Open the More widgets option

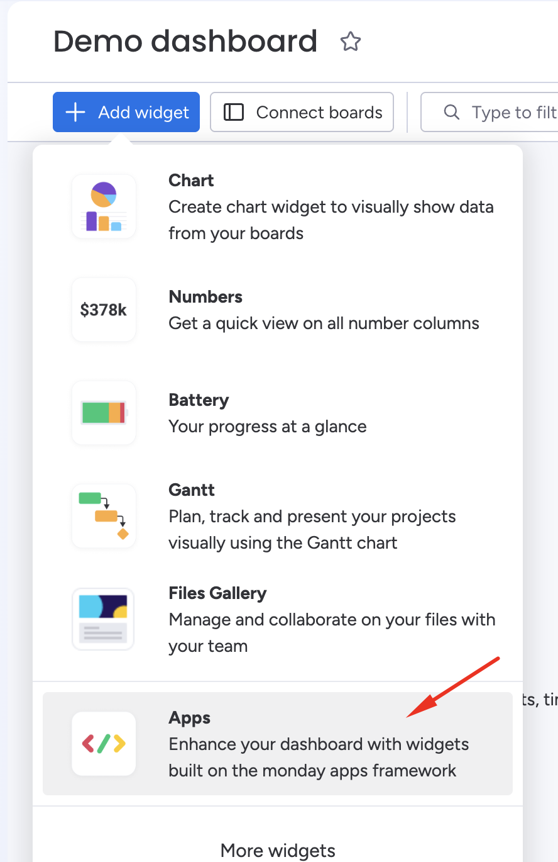click(278, 850)
